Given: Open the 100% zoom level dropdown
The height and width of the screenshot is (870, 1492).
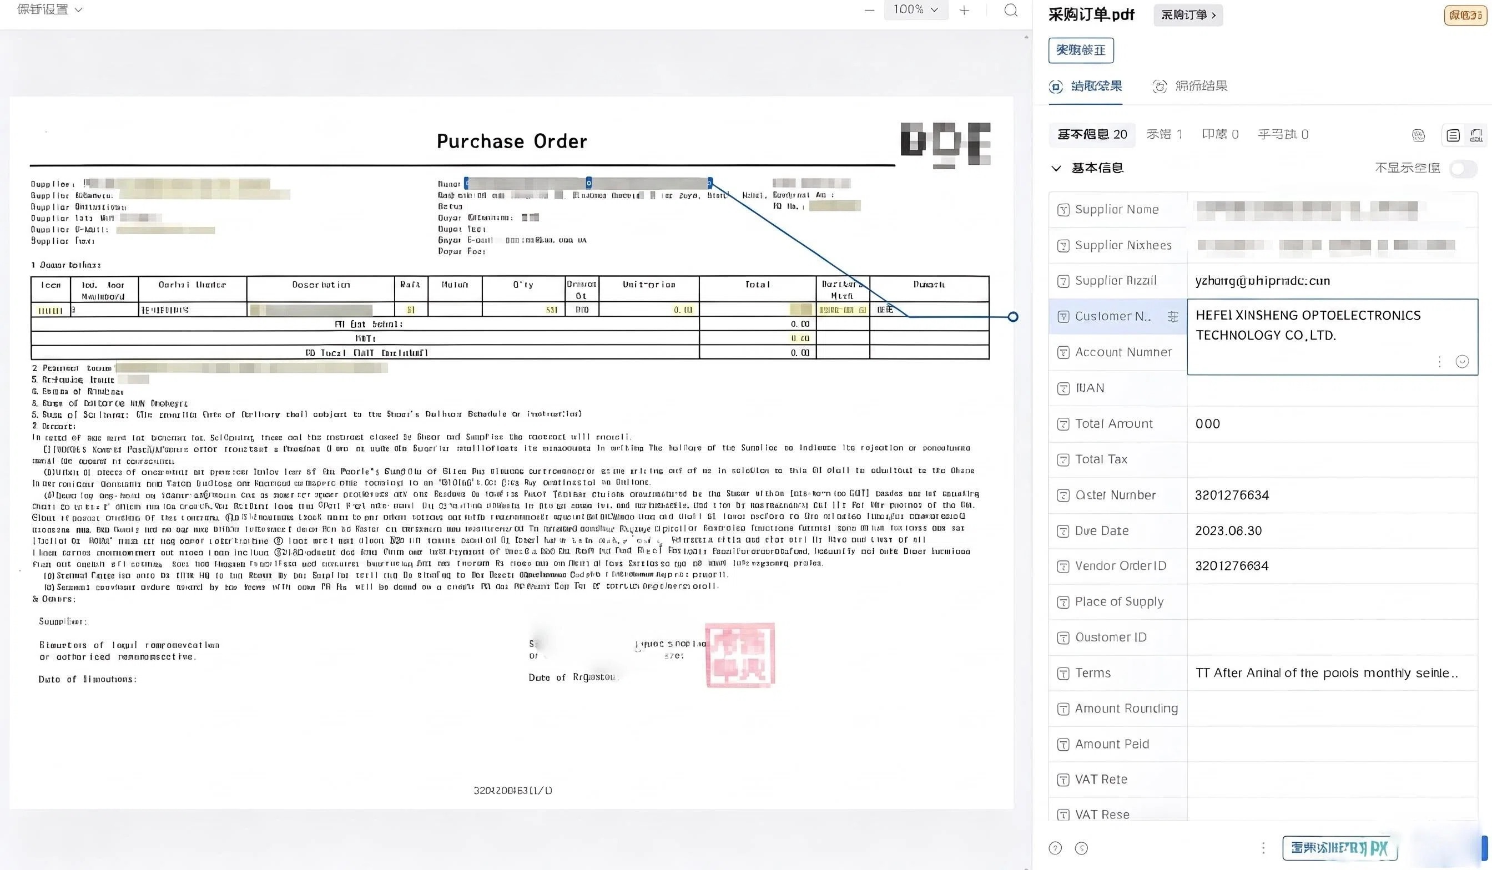Looking at the screenshot, I should click(x=915, y=9).
